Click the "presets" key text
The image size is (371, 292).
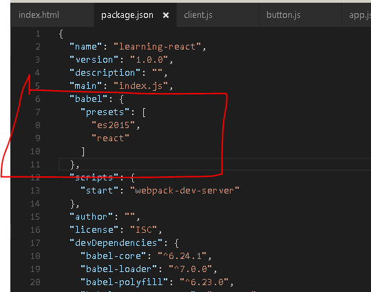[105, 112]
